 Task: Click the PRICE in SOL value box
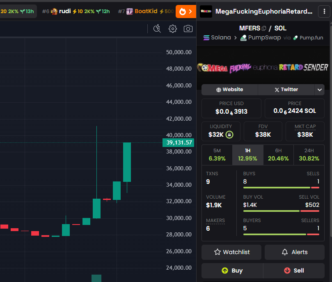tap(295, 108)
